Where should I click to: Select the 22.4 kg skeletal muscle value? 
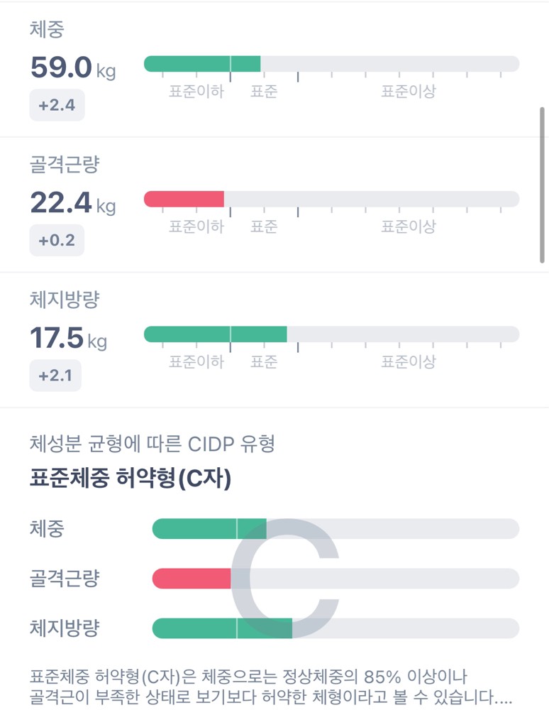pos(72,203)
